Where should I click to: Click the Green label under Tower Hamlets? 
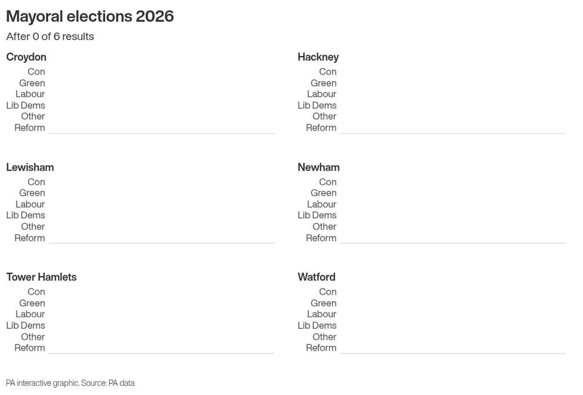[x=32, y=303]
